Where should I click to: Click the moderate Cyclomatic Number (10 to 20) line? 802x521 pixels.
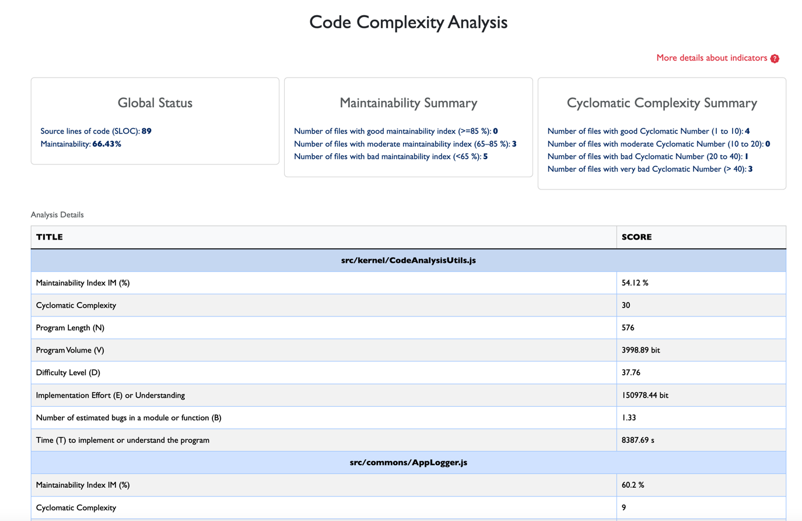click(659, 144)
